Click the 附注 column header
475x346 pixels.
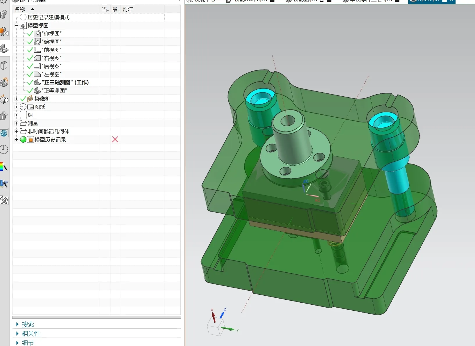coord(142,9)
